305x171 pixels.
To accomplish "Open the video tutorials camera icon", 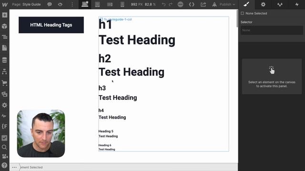I will [x=4, y=156].
